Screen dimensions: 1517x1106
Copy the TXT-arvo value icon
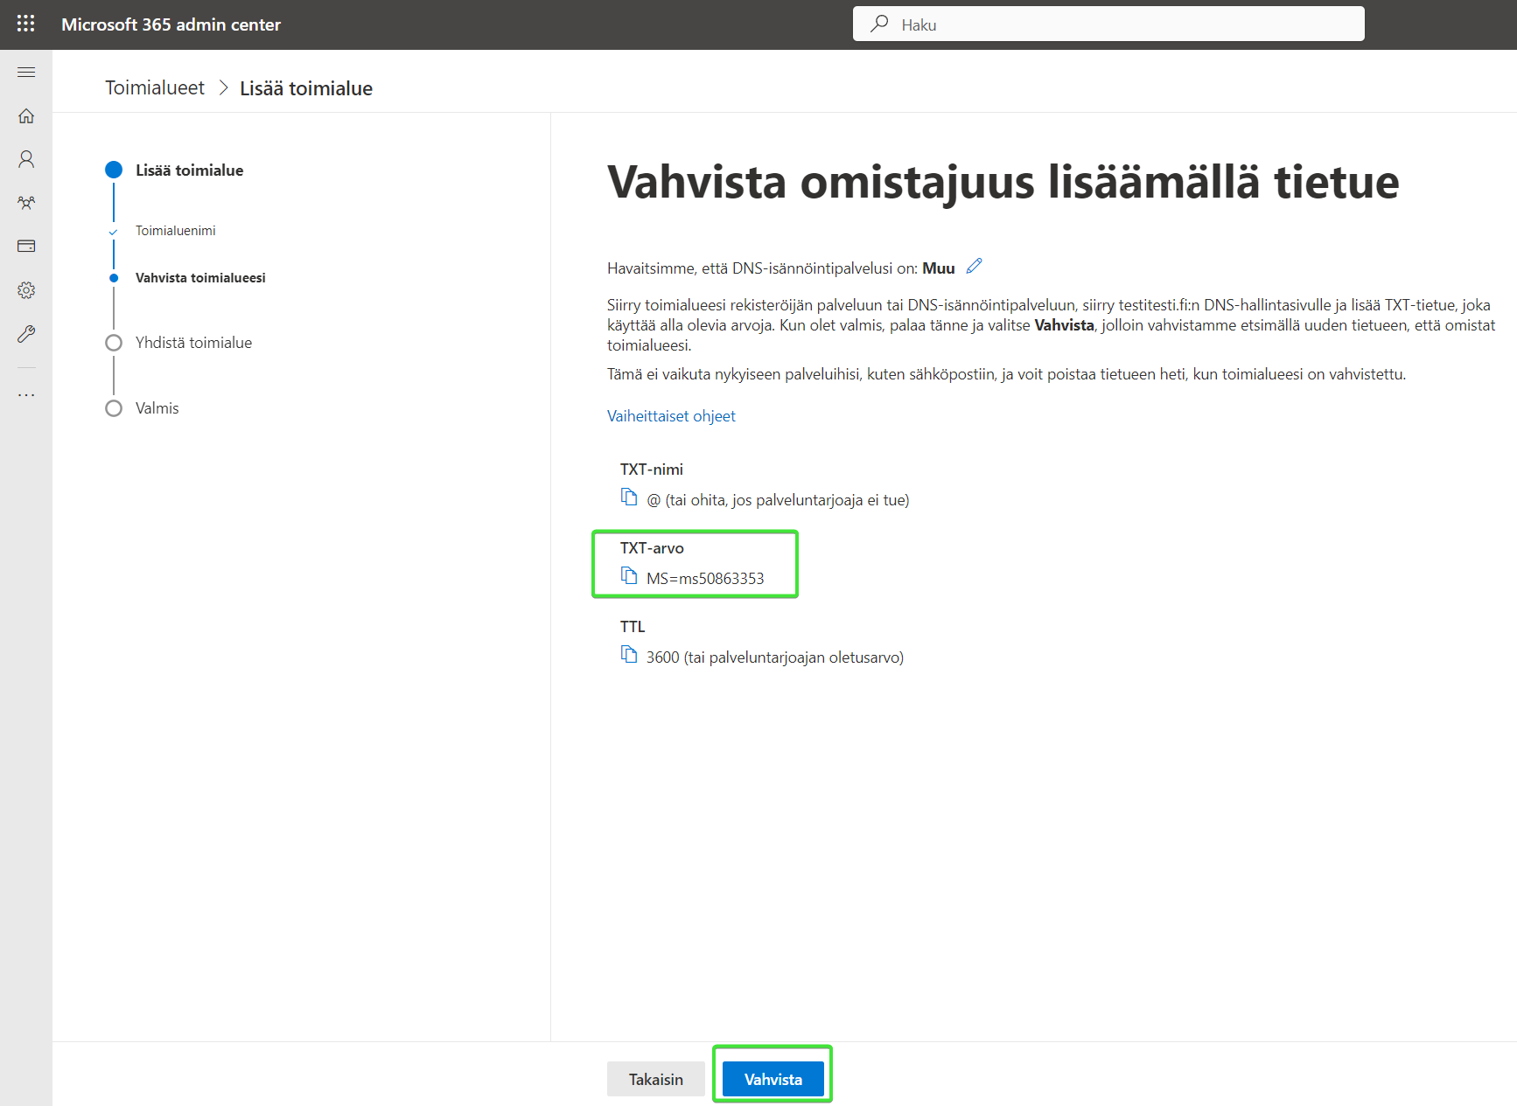click(x=629, y=576)
